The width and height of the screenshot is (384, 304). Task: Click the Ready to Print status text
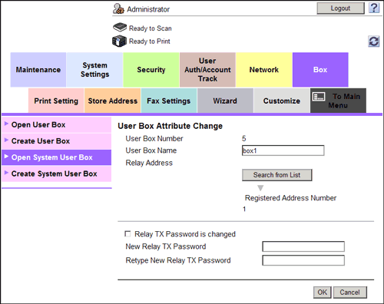coord(150,41)
